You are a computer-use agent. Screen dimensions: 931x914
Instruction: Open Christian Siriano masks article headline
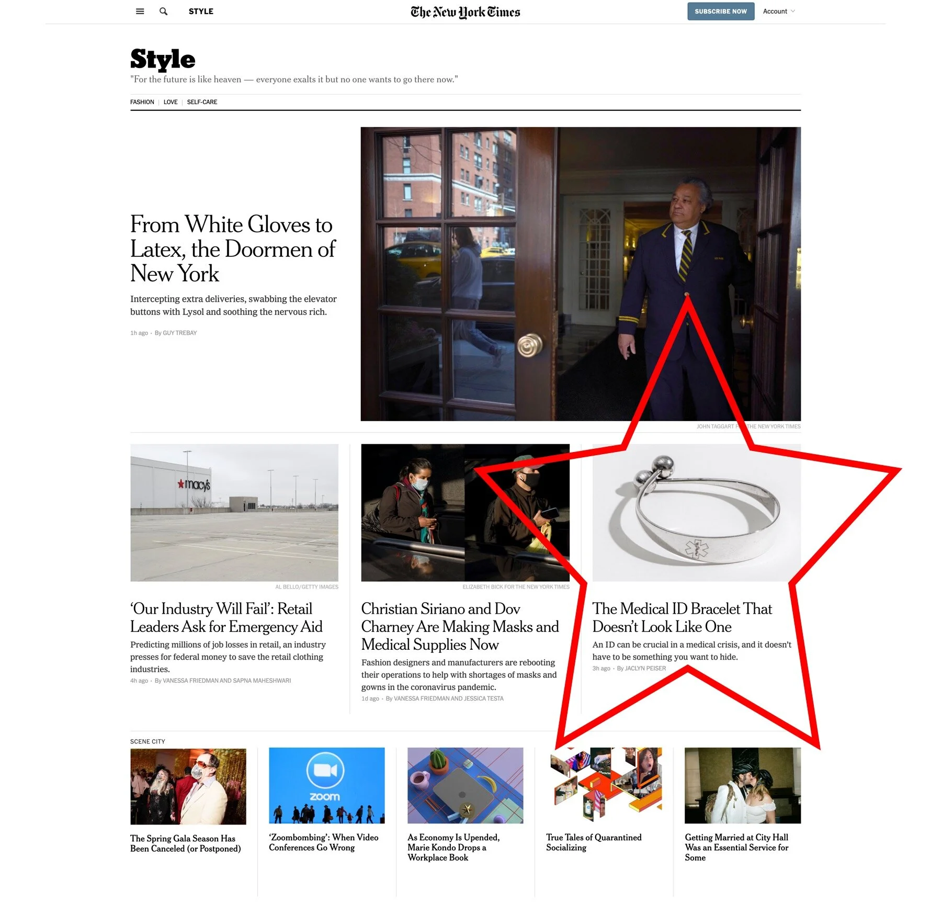460,626
